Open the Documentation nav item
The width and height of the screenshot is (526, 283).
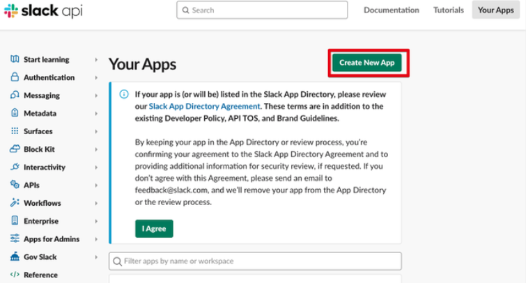tap(391, 10)
